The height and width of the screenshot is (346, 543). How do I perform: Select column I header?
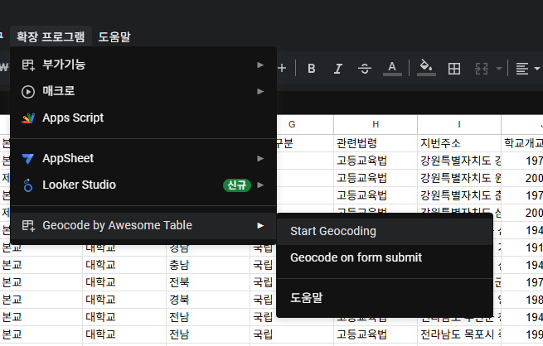pos(459,124)
